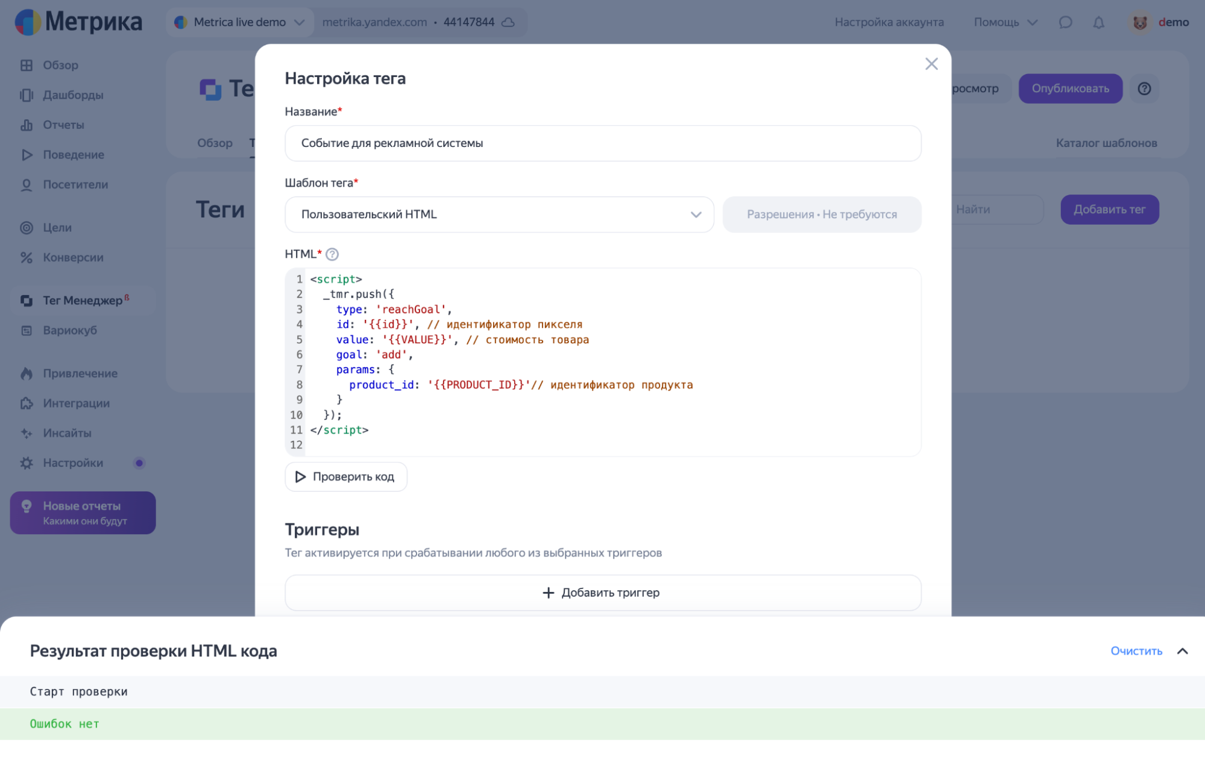Open the demo user avatar
The width and height of the screenshot is (1205, 757).
1139,22
